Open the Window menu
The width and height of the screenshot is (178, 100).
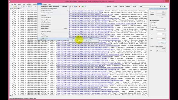click(44, 4)
